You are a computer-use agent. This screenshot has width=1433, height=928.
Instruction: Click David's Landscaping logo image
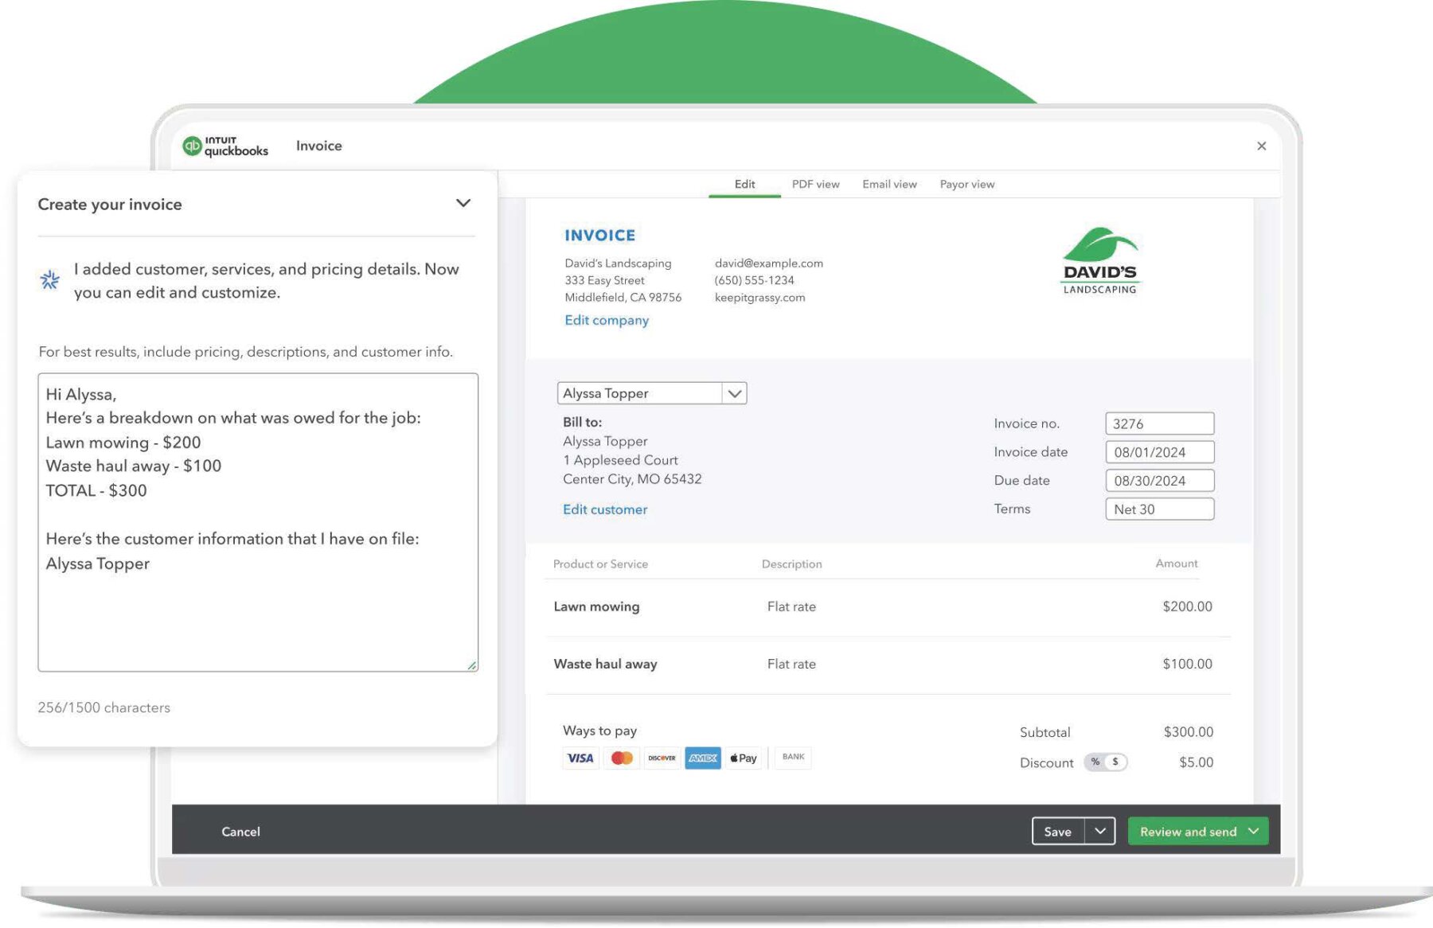(1100, 261)
